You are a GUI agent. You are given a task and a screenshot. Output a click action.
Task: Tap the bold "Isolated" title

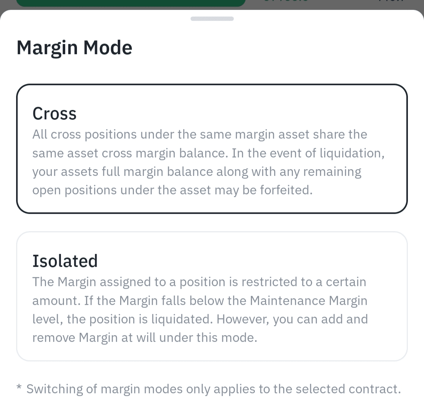pyautogui.click(x=65, y=261)
